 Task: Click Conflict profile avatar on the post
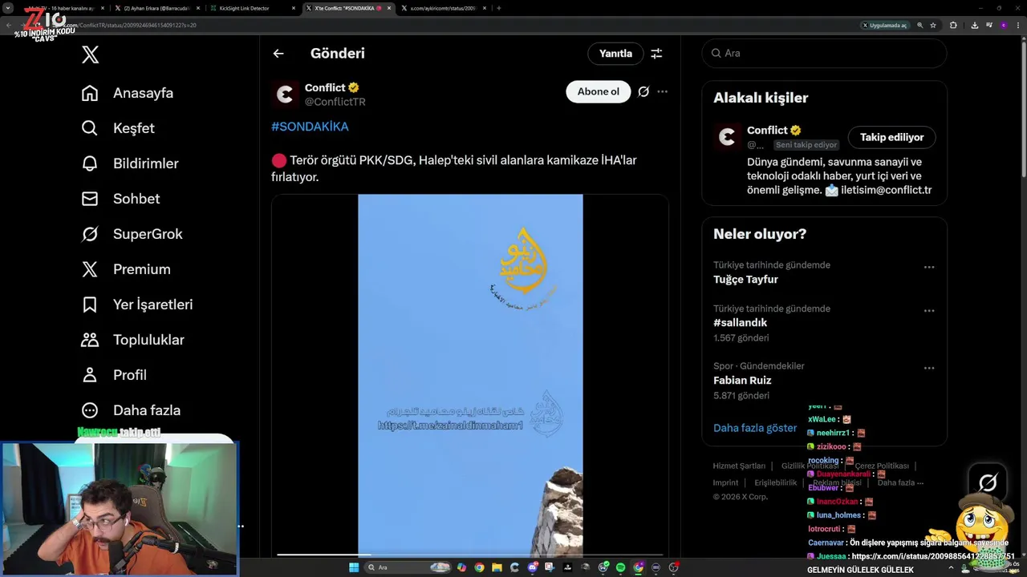(285, 95)
